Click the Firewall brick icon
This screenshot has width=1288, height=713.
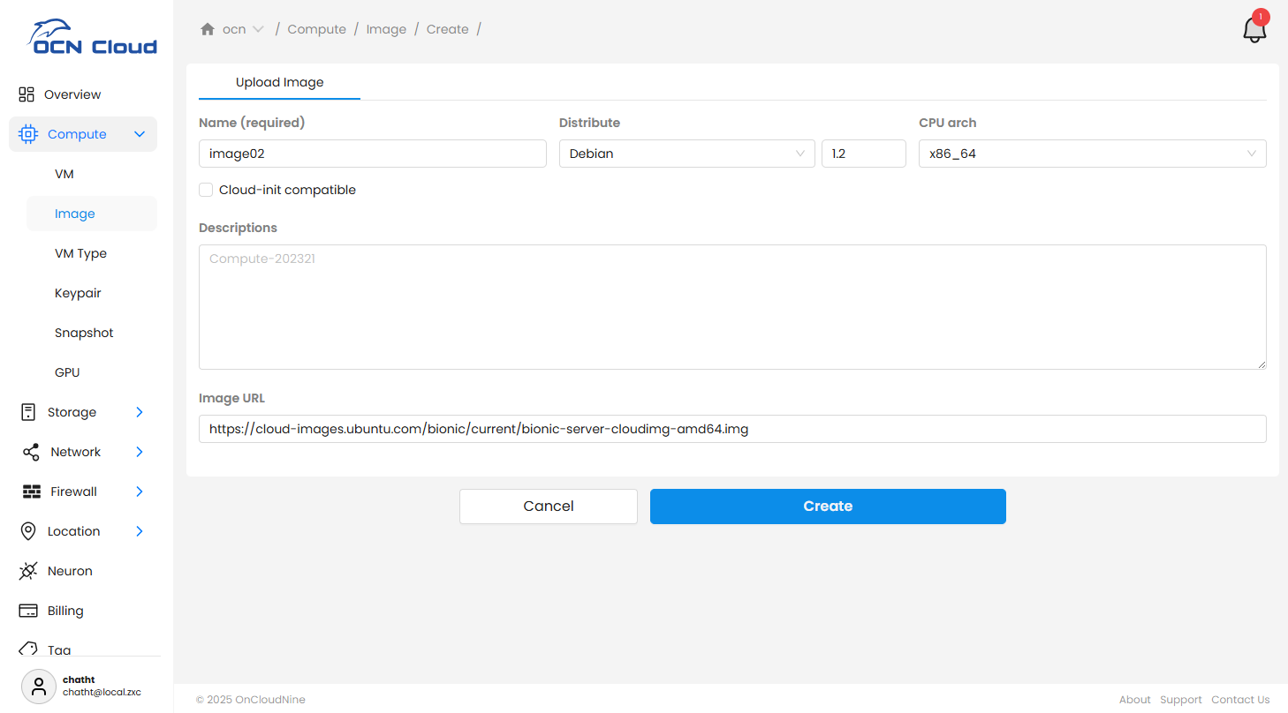[x=32, y=492]
